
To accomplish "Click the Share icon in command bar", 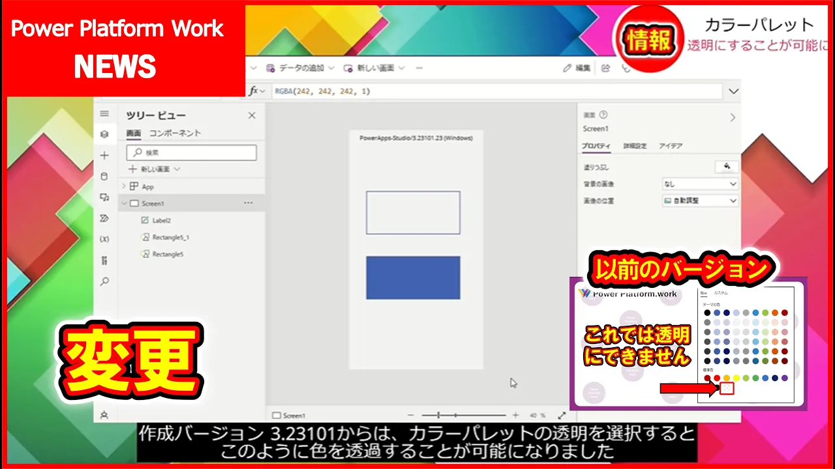I will 606,68.
